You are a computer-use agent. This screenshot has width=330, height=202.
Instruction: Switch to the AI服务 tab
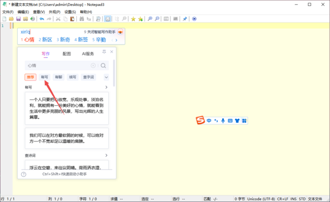(x=88, y=54)
